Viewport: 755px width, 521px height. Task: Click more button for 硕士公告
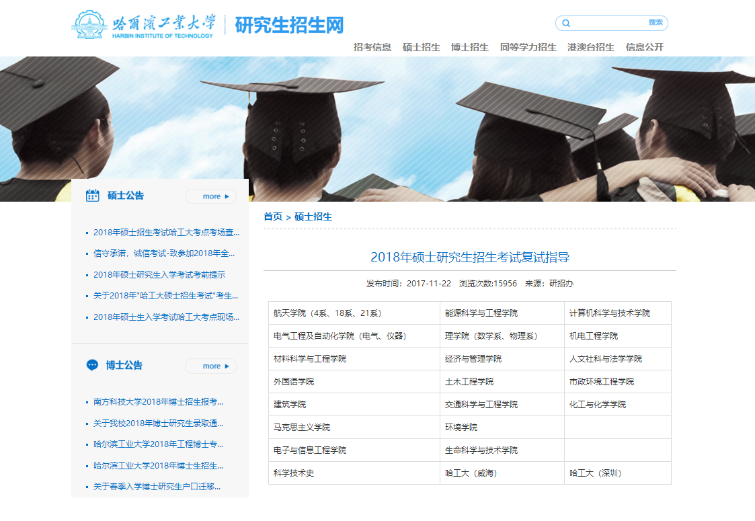(211, 196)
